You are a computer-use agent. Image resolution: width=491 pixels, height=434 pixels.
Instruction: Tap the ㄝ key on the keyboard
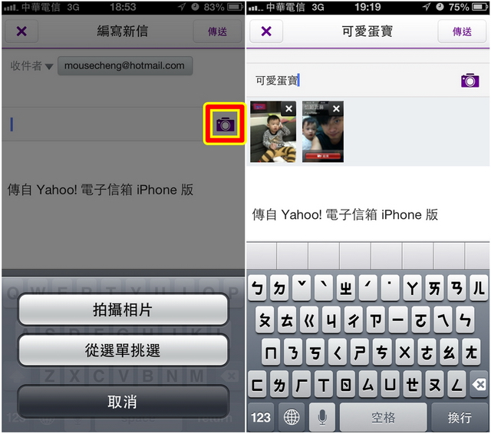pos(413,384)
